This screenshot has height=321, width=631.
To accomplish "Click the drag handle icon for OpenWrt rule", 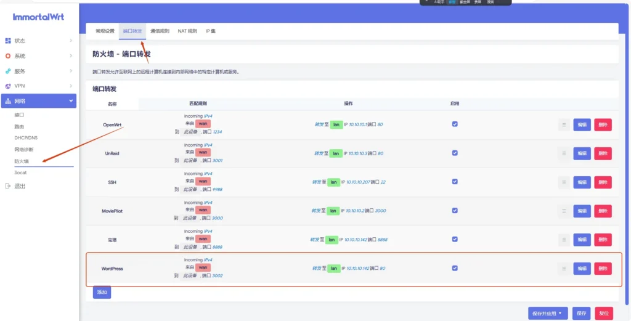I will (564, 124).
